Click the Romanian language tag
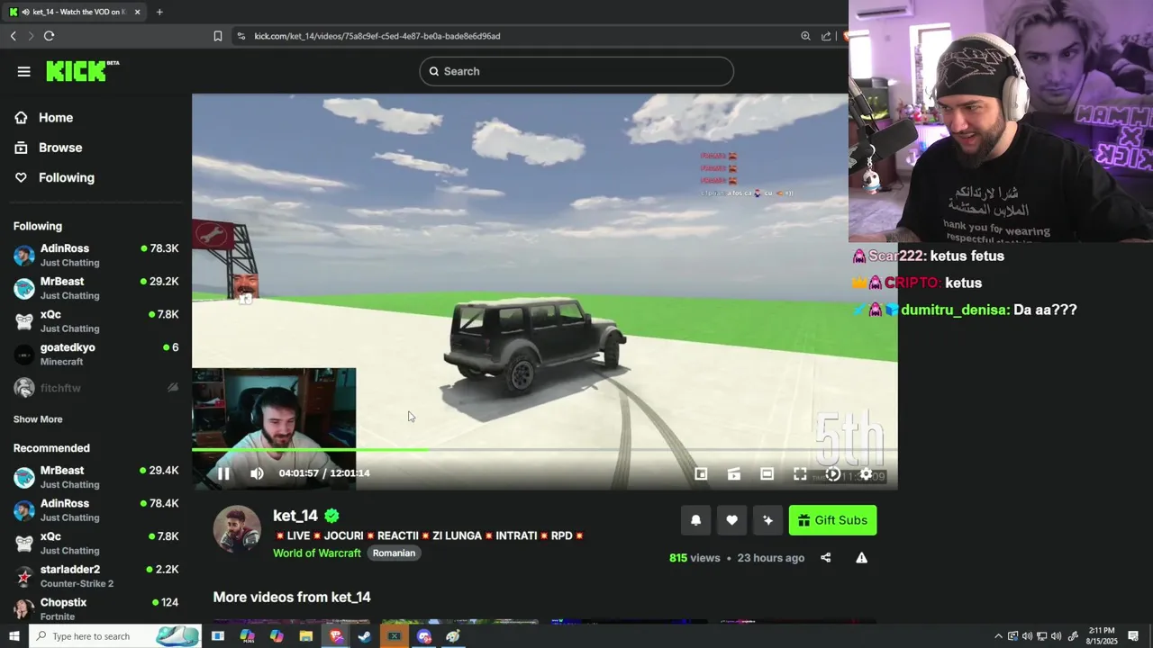Viewport: 1153px width, 648px height. coord(394,553)
